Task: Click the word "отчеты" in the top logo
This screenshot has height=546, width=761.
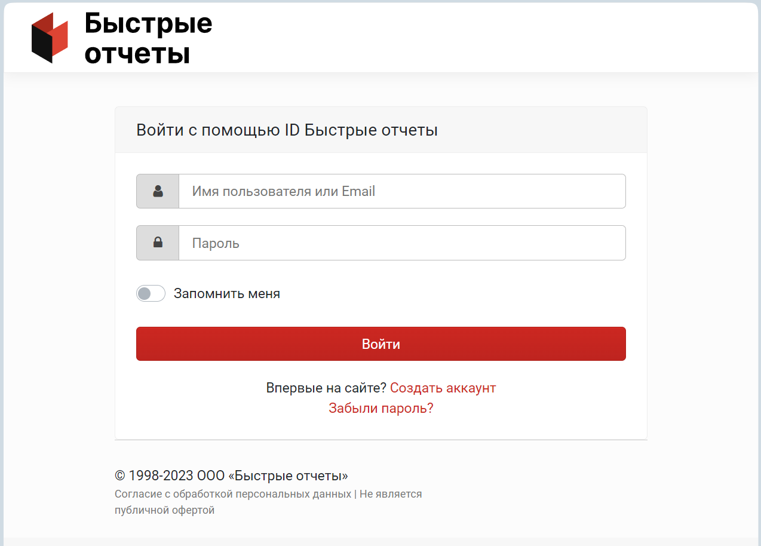Action: click(137, 53)
